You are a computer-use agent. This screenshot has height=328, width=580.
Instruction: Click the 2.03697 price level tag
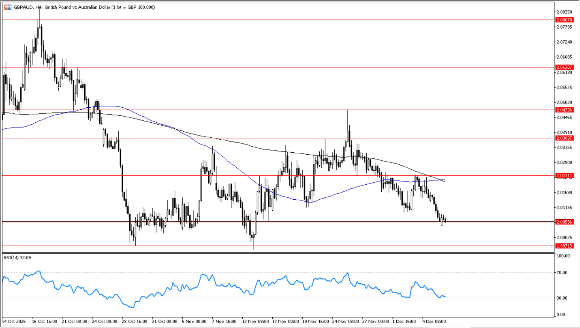(564, 138)
